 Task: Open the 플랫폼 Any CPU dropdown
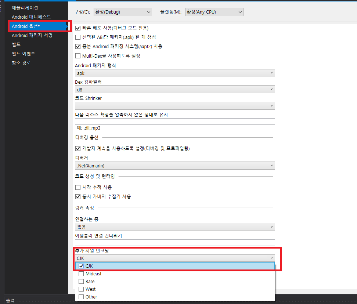(214, 12)
